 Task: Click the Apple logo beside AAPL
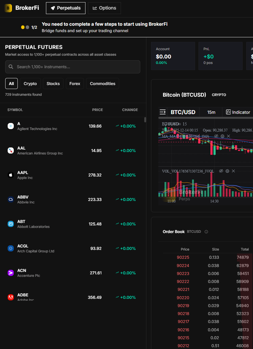click(x=11, y=175)
